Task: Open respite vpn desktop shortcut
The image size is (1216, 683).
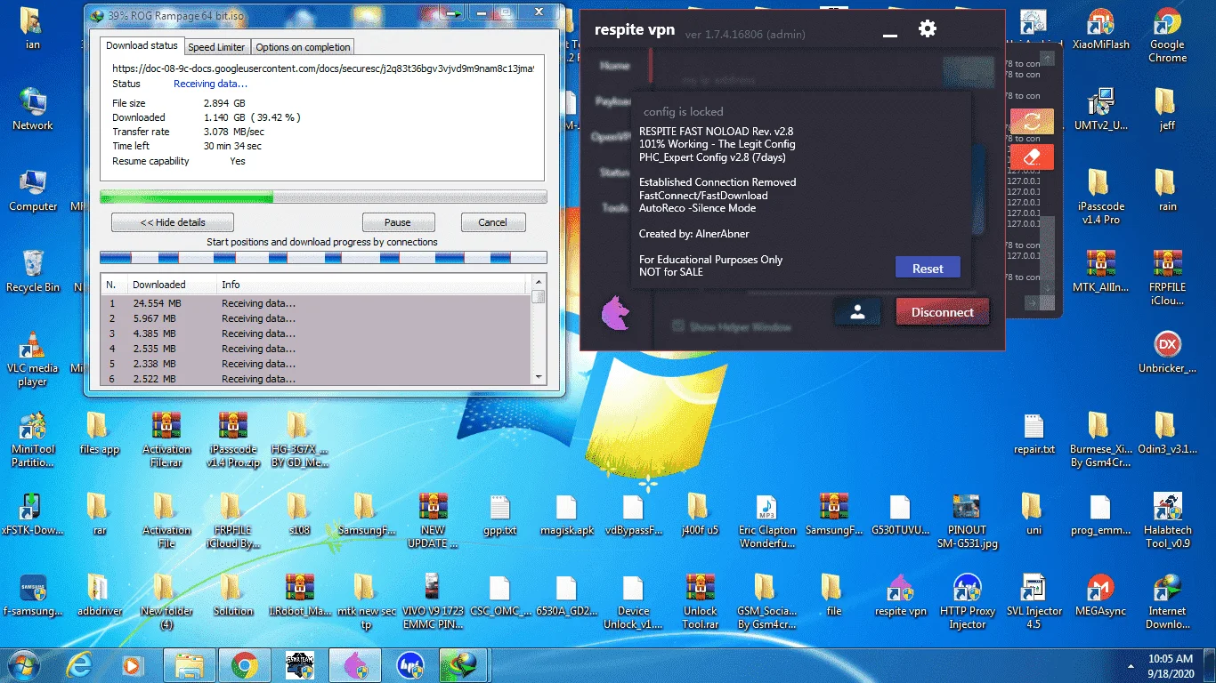Action: (901, 595)
